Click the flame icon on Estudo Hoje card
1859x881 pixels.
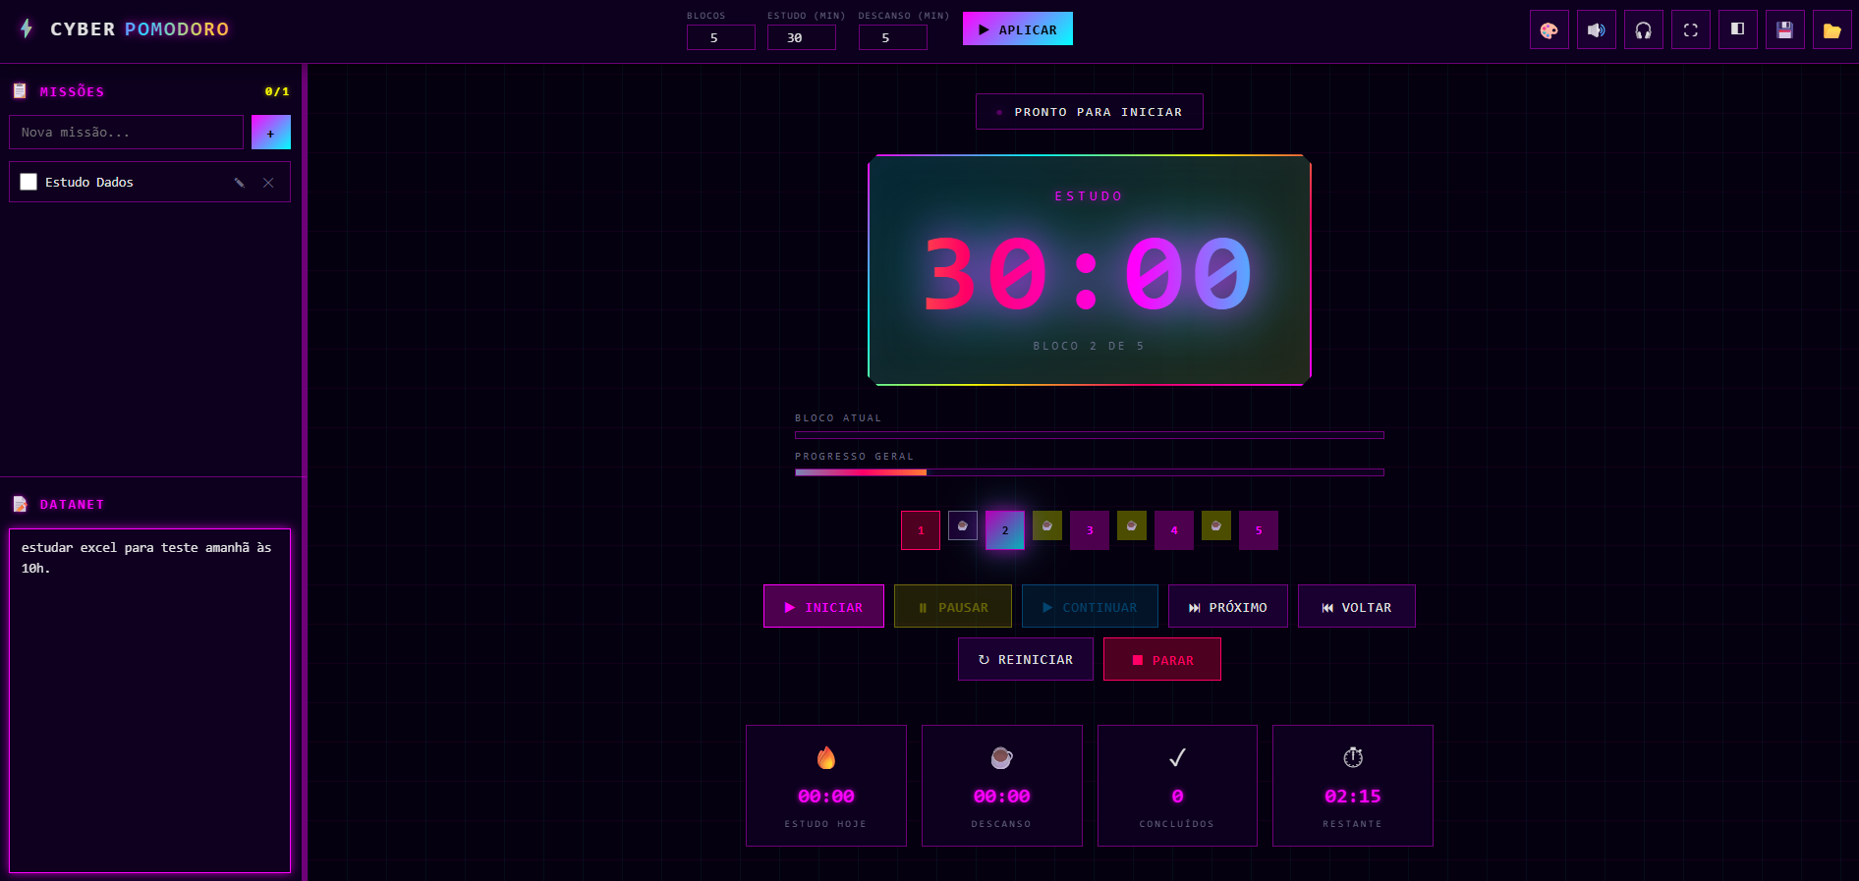[x=826, y=757]
